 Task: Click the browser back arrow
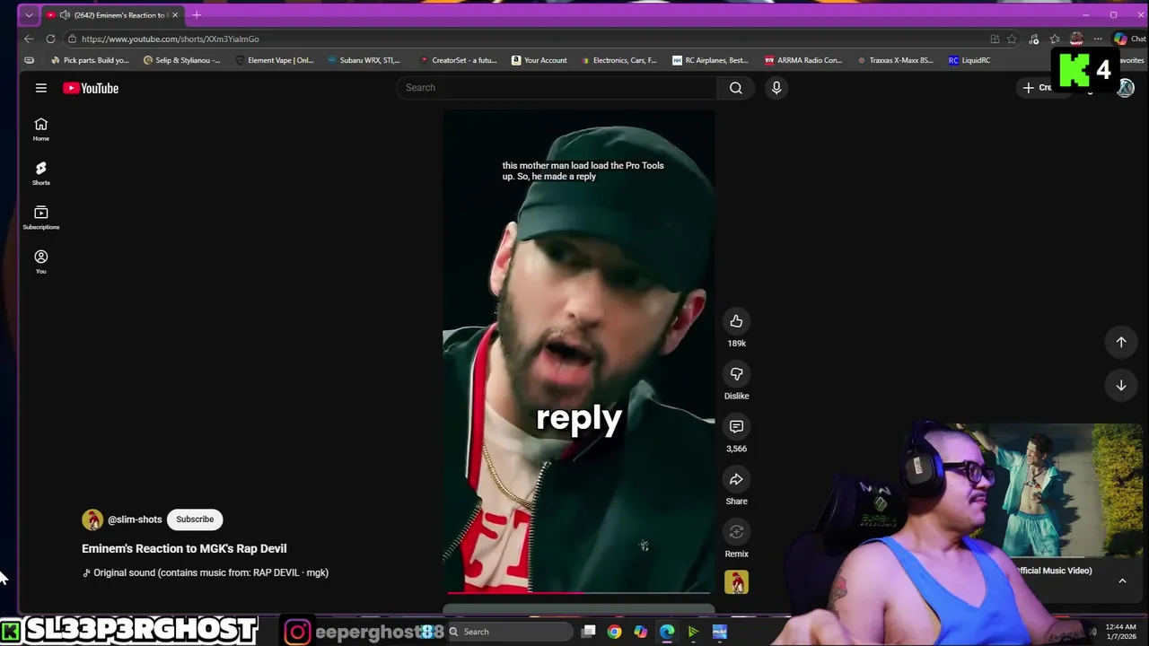coord(29,39)
